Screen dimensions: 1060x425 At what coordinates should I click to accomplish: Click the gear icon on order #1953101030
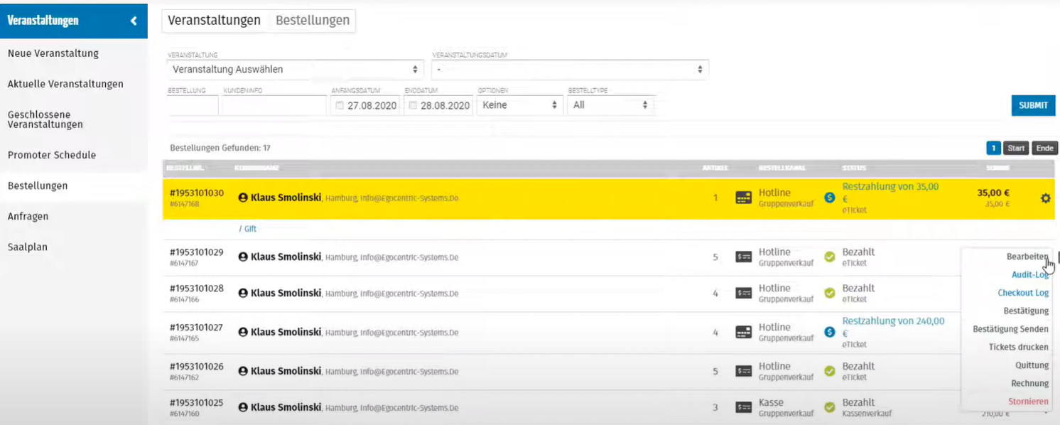point(1045,198)
